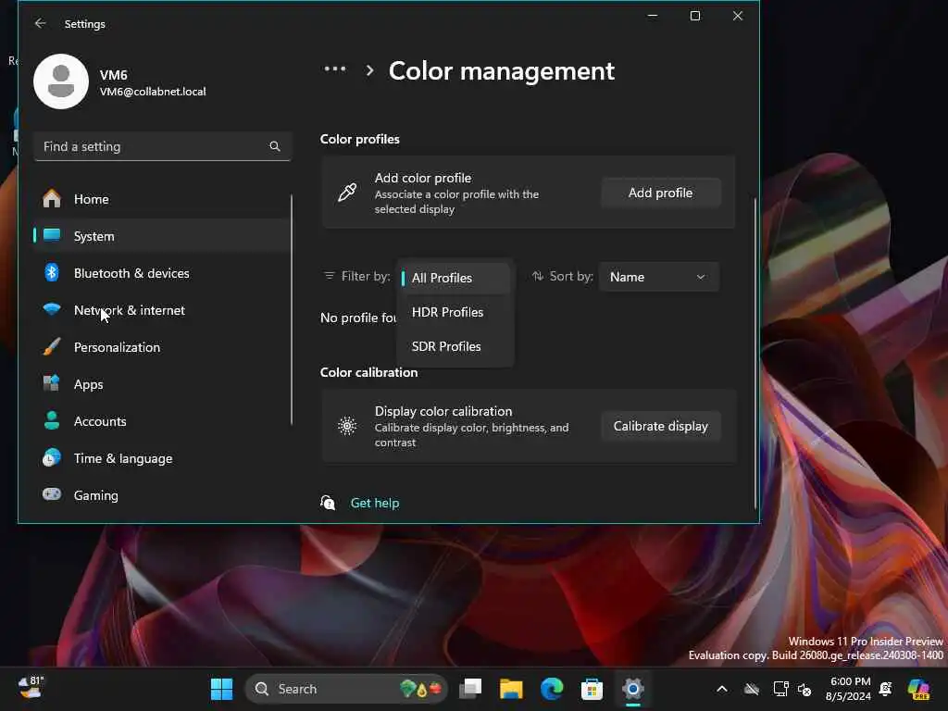Screen dimensions: 948x711
Task: Click the Home house icon in sidebar
Action: (x=52, y=199)
